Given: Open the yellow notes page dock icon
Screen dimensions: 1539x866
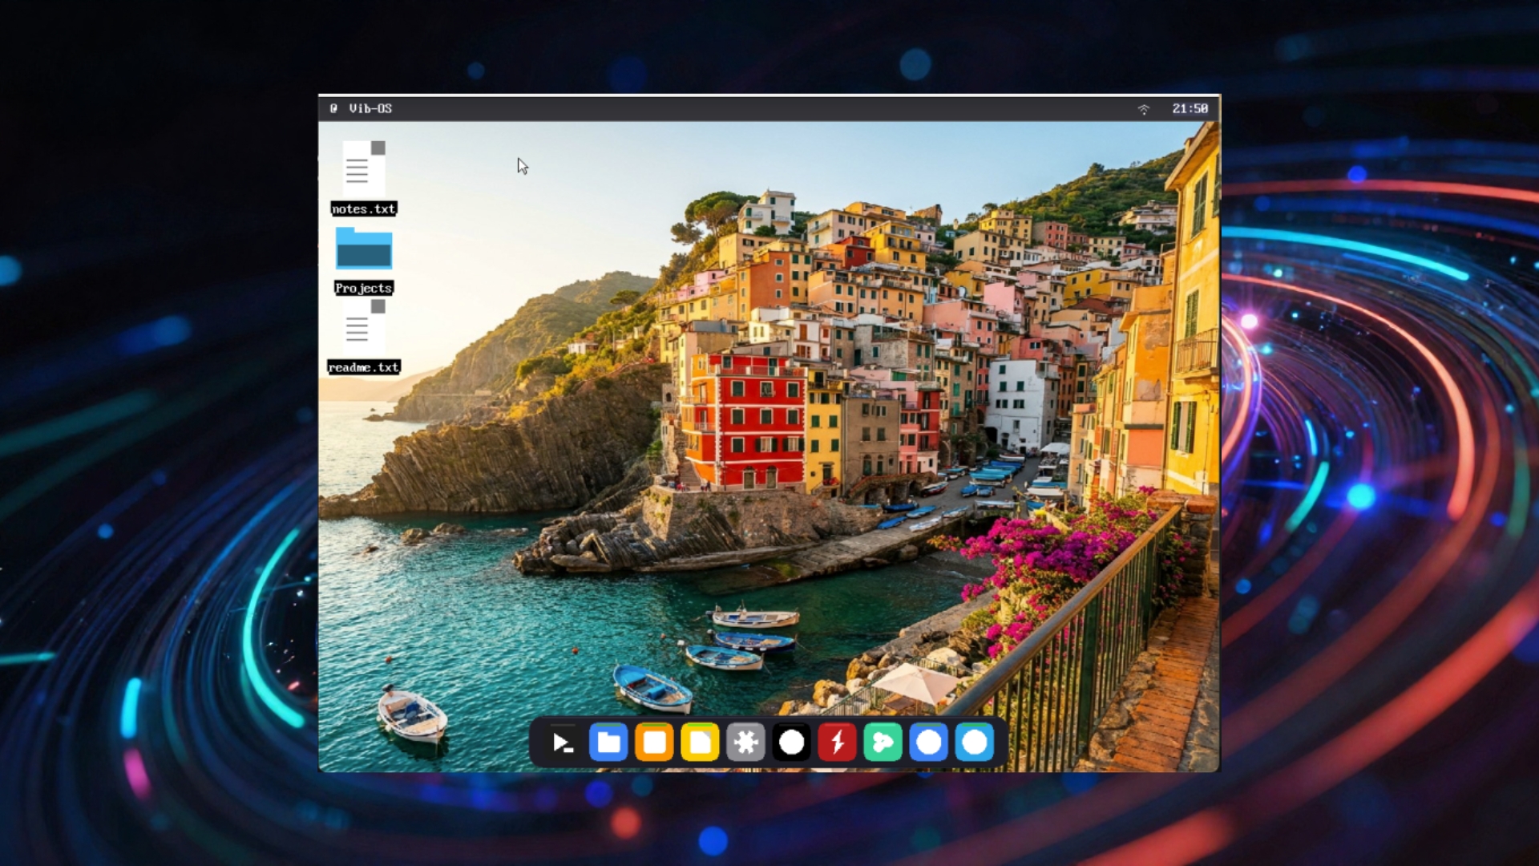Looking at the screenshot, I should coord(700,743).
